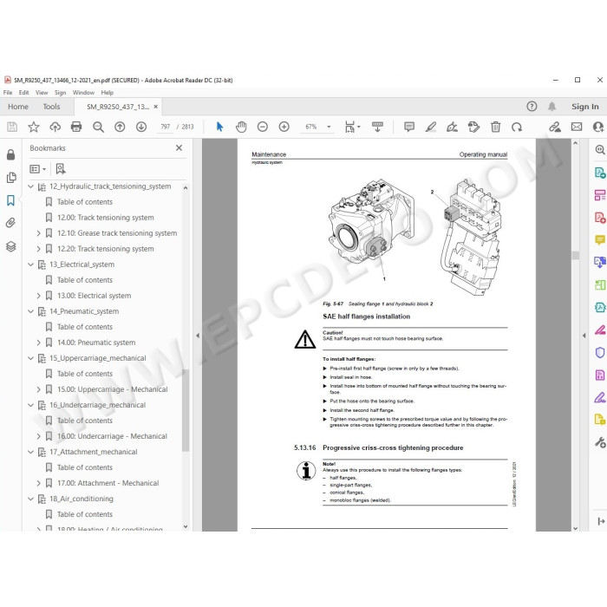Click the security lock icon
Image resolution: width=607 pixels, height=607 pixels.
10,154
